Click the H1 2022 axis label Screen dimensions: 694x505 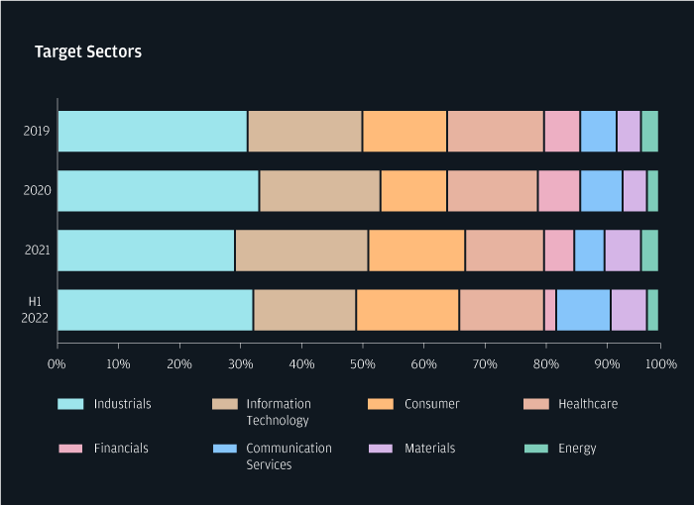(35, 310)
